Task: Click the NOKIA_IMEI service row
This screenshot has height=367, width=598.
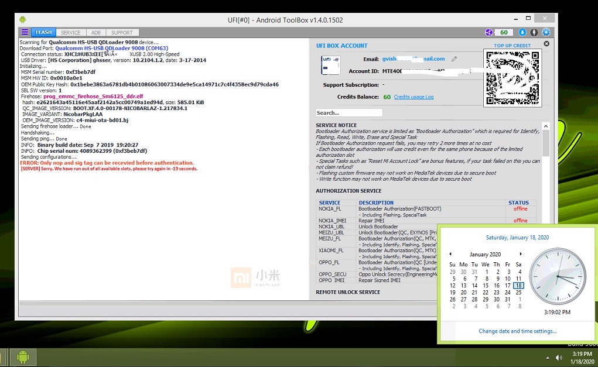Action: (426, 221)
